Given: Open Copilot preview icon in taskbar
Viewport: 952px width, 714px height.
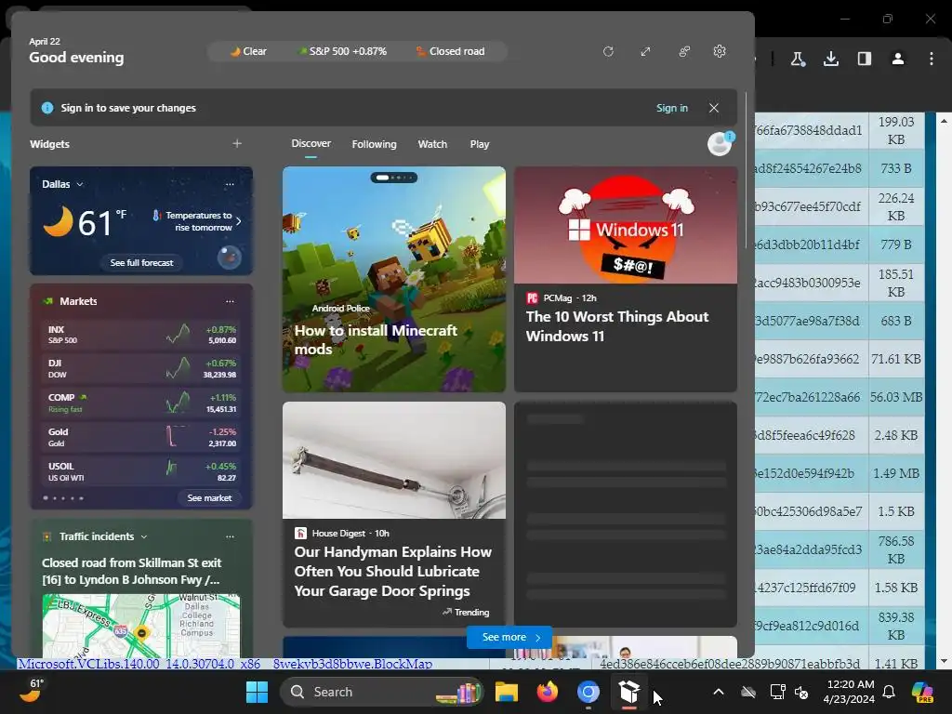Looking at the screenshot, I should (922, 692).
